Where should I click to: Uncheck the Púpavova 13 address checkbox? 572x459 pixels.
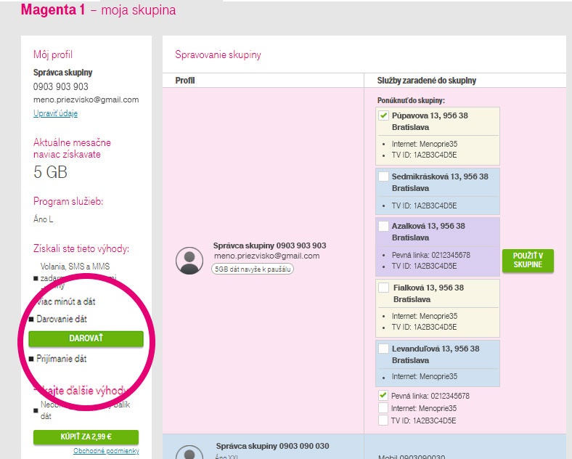[x=383, y=115]
